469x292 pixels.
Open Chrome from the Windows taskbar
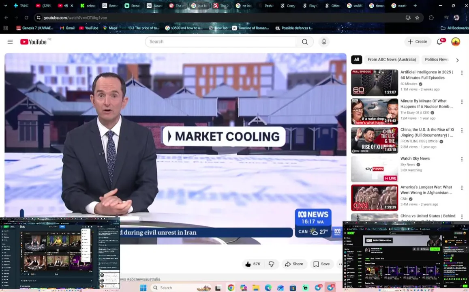click(231, 288)
